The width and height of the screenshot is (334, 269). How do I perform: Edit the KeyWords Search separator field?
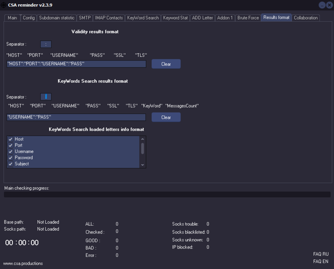click(x=46, y=97)
